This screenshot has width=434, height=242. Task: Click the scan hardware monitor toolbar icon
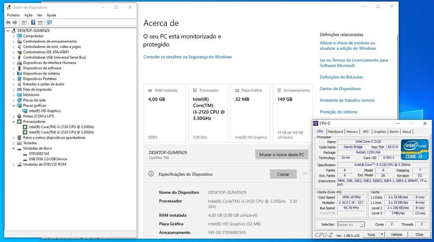49,23
